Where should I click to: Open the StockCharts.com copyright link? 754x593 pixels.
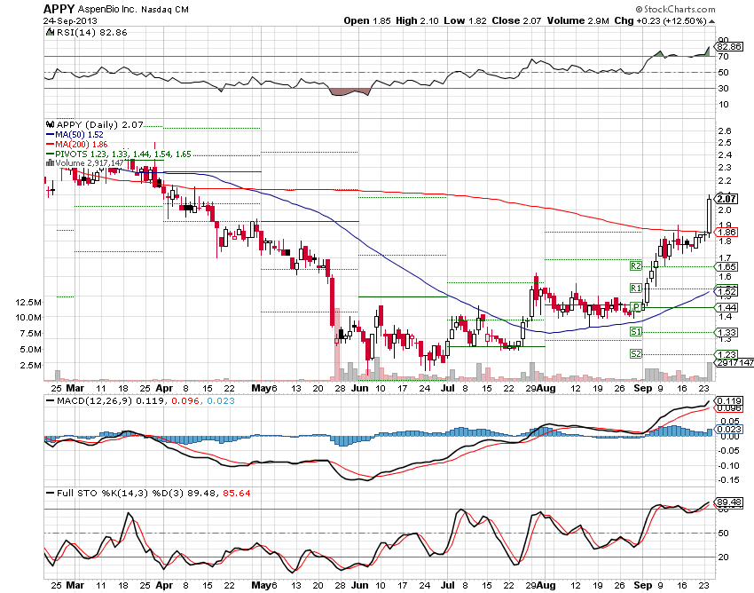coord(675,9)
